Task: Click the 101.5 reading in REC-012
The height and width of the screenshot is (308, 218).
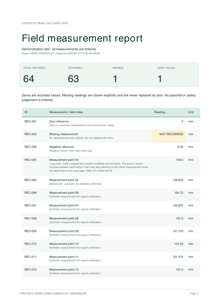Action: pos(180,270)
